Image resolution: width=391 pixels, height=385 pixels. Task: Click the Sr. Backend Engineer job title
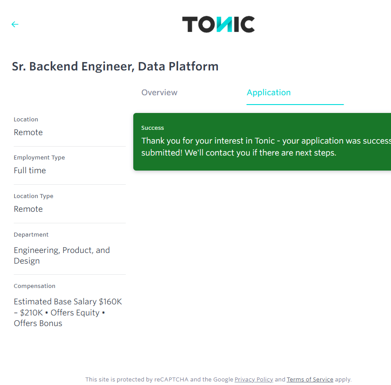pos(115,66)
